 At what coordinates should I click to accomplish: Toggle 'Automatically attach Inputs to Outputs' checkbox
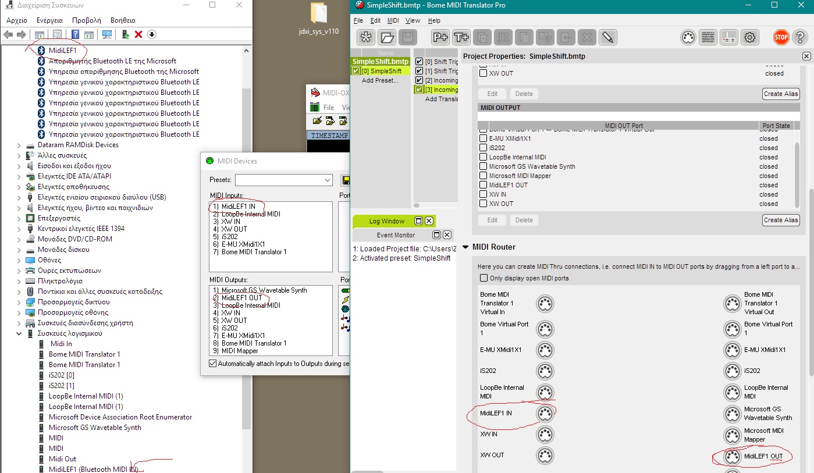click(212, 364)
